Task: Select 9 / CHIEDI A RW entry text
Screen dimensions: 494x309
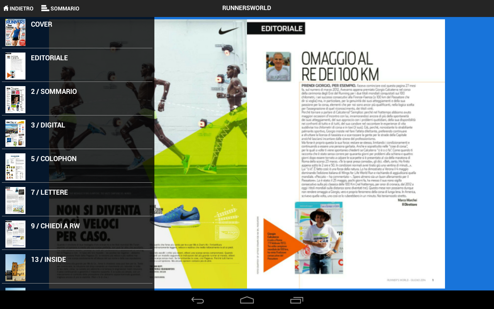Action: pyautogui.click(x=55, y=226)
